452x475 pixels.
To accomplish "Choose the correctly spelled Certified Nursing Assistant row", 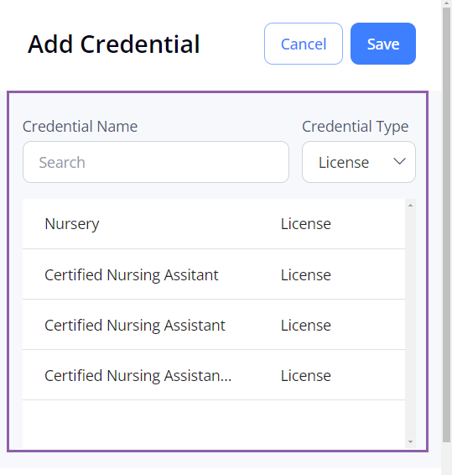I will [214, 325].
